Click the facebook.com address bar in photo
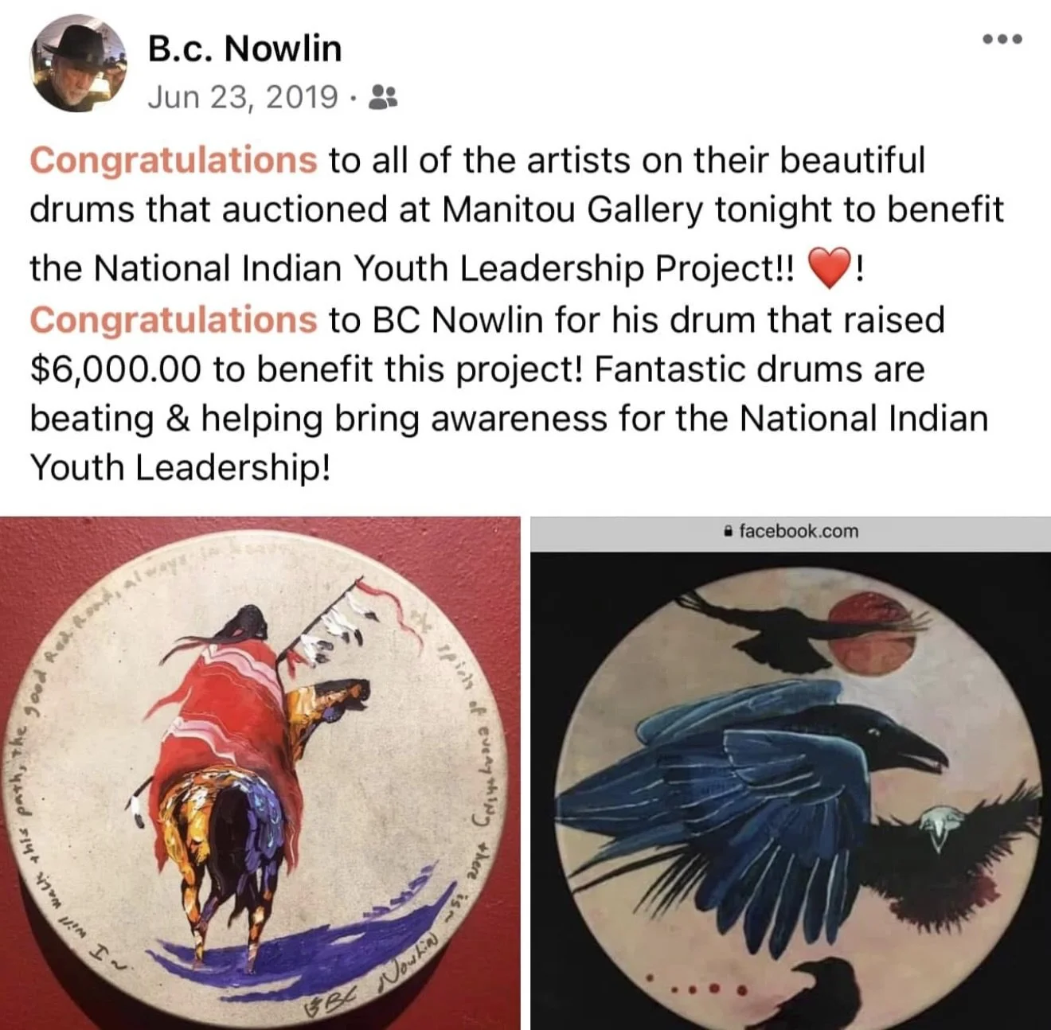 pyautogui.click(x=791, y=533)
